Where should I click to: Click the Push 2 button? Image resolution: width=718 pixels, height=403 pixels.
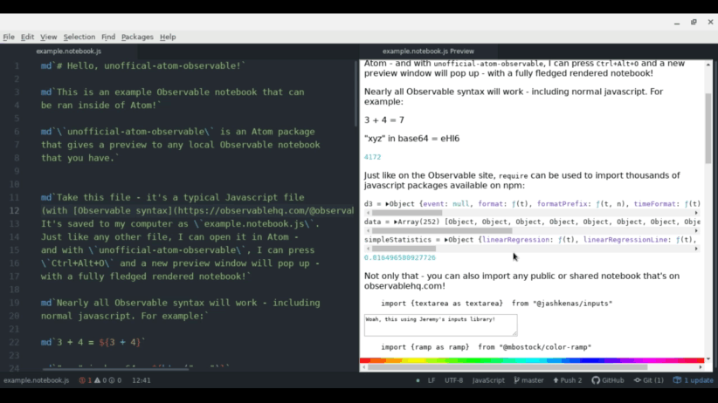point(568,380)
